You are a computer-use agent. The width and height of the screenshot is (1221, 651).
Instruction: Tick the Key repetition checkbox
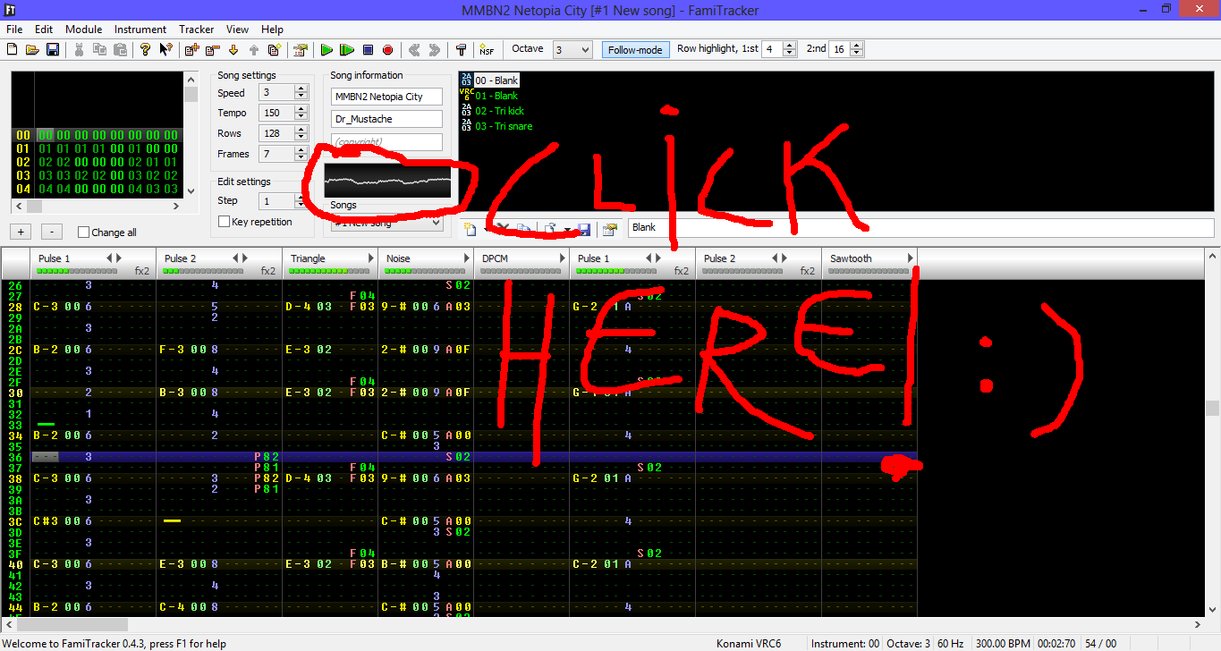tap(225, 222)
